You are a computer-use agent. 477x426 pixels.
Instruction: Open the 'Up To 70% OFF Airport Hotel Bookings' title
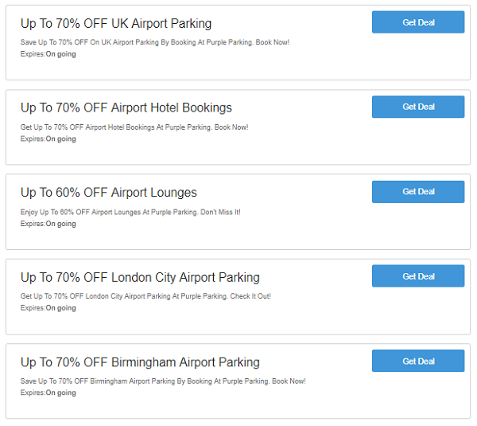click(126, 107)
